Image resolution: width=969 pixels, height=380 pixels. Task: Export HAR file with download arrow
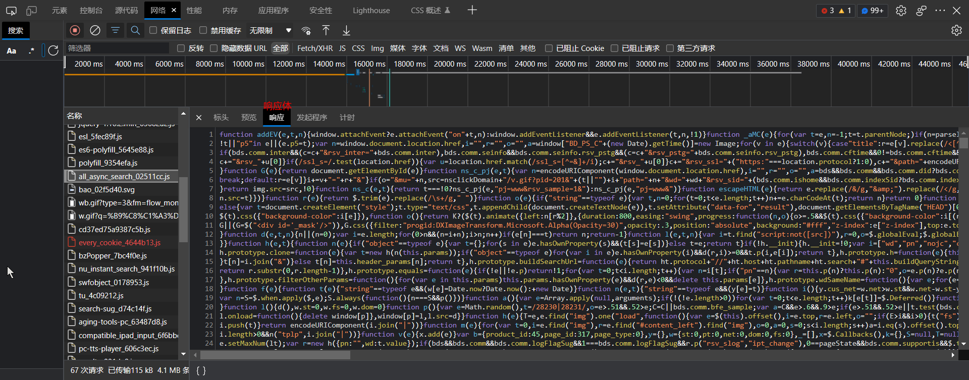(346, 30)
